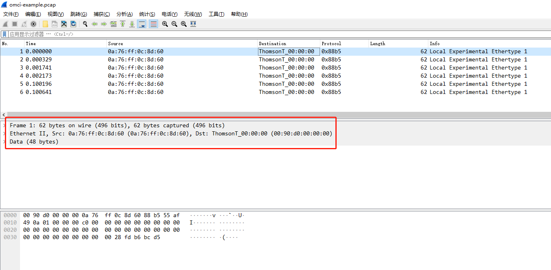The height and width of the screenshot is (270, 551).
Task: Reload the omci-example.pcap file
Action: click(73, 24)
